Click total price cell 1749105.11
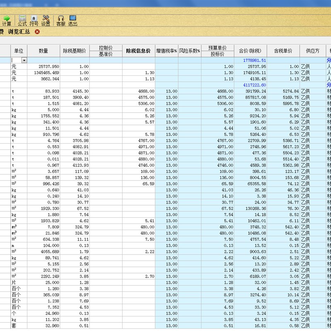 (x=250, y=73)
